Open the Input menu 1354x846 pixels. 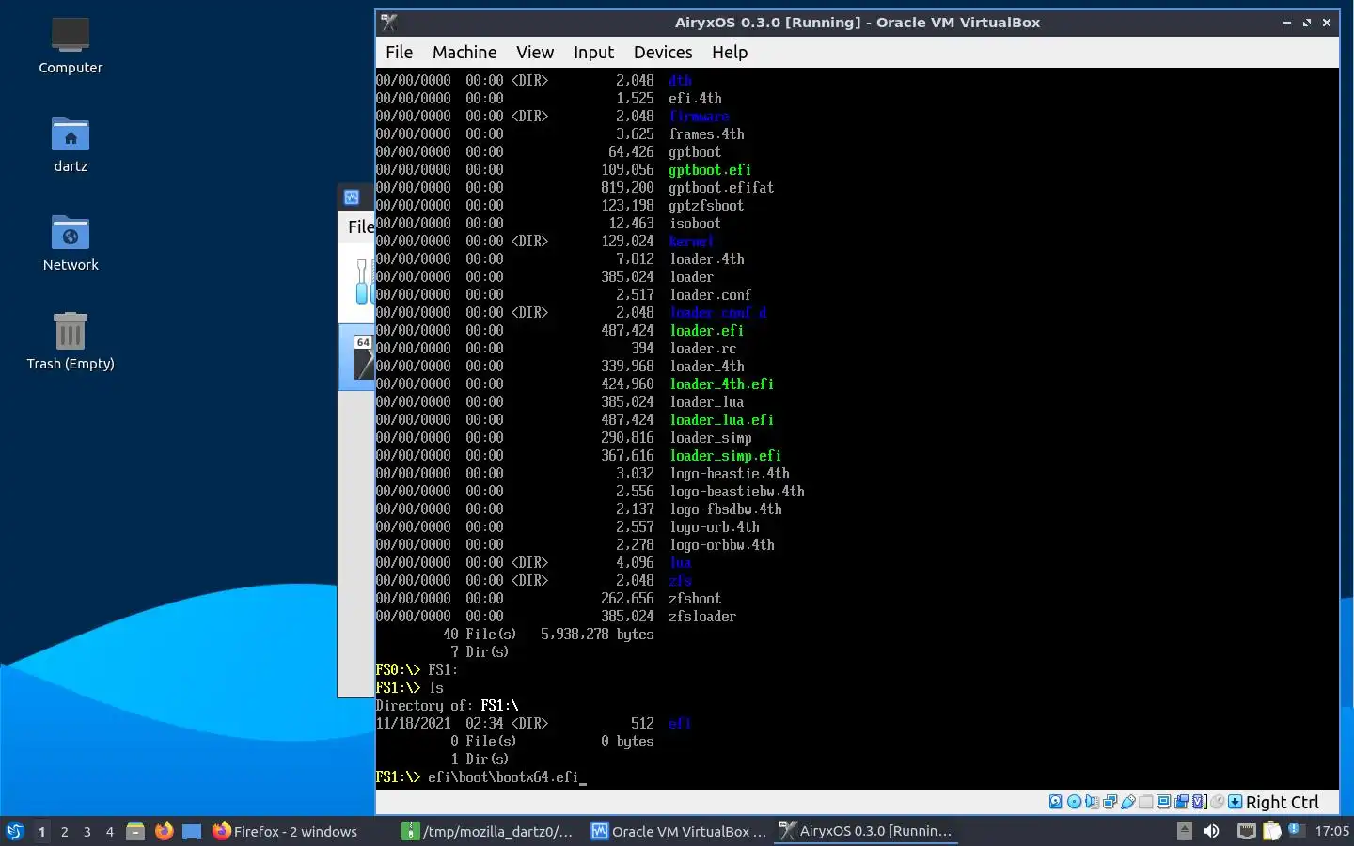(x=593, y=53)
